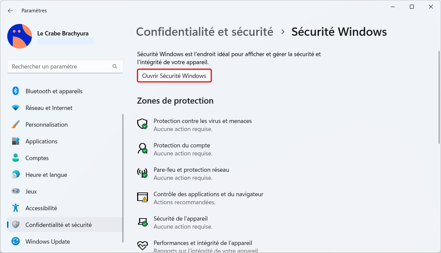441x253 pixels.
Task: Click the app and browser control icon
Action: [143, 197]
